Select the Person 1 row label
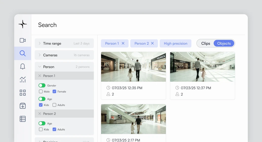The width and height of the screenshot is (262, 142). click(49, 76)
